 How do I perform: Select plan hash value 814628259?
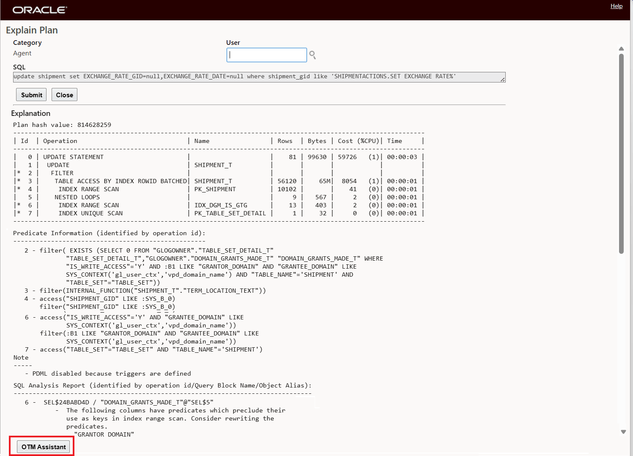[x=94, y=125]
